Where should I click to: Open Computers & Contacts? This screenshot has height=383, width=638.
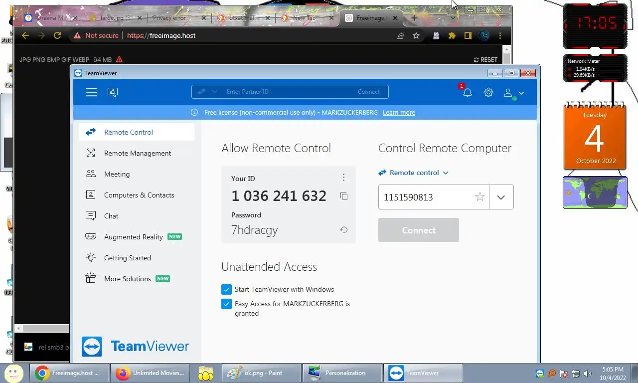click(x=137, y=195)
